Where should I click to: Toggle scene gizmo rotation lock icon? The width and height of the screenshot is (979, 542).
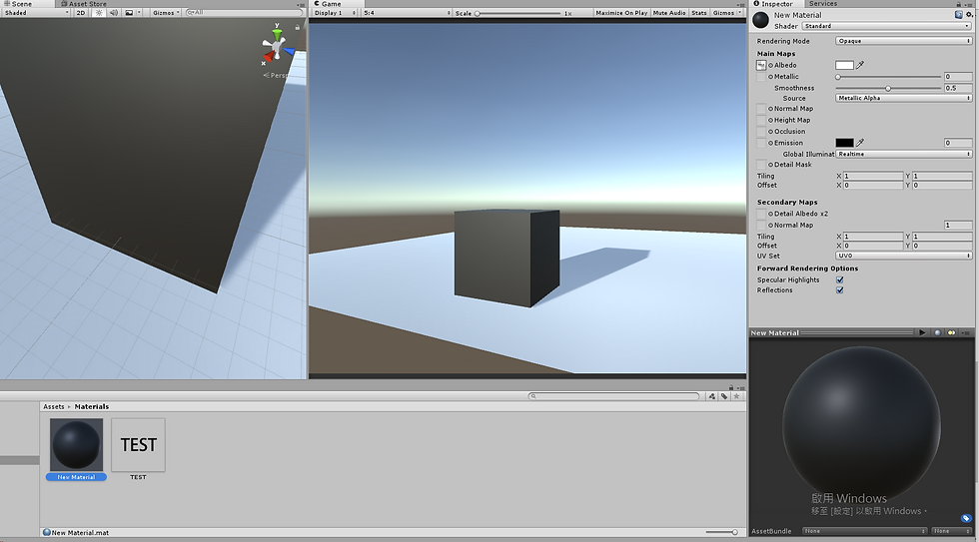pyautogui.click(x=298, y=27)
